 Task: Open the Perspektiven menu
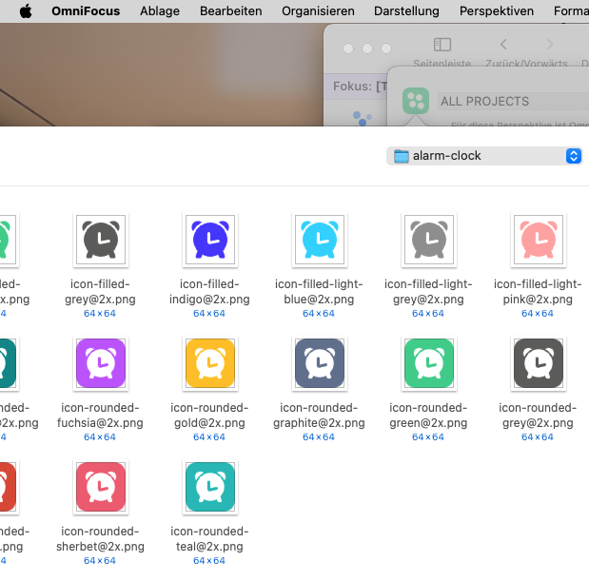click(496, 11)
